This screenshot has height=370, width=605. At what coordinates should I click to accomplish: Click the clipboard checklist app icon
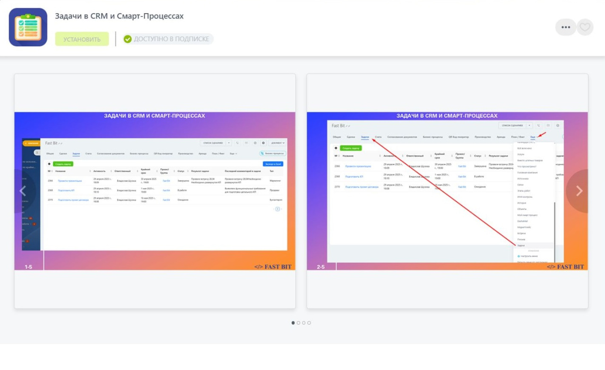coord(28,27)
